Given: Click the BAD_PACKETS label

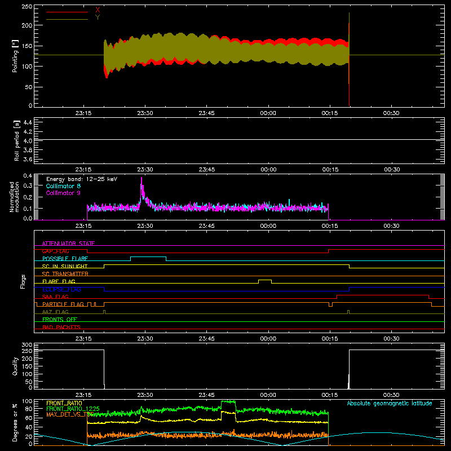Looking at the screenshot, I should (61, 328).
